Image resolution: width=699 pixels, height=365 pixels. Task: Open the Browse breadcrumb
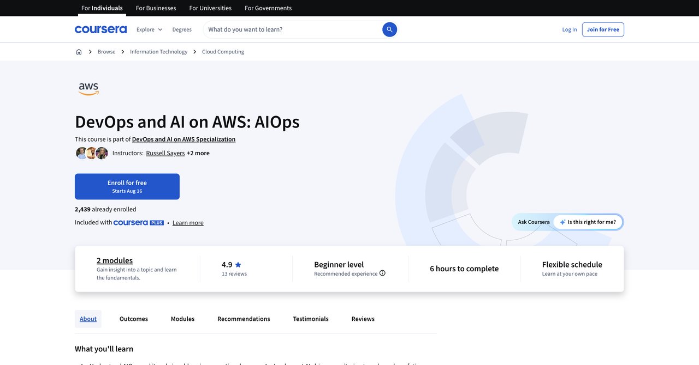coord(106,52)
